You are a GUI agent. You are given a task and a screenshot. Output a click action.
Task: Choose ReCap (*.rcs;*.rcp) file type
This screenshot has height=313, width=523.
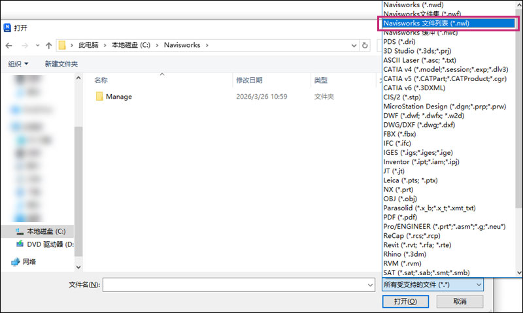point(412,236)
